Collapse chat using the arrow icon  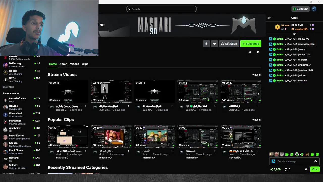tap(269, 18)
